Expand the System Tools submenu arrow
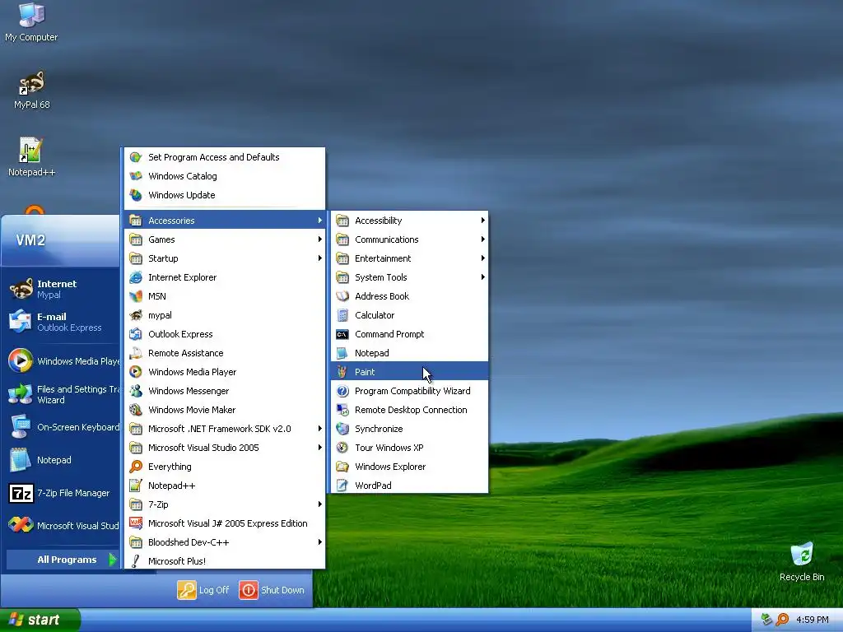 (482, 277)
